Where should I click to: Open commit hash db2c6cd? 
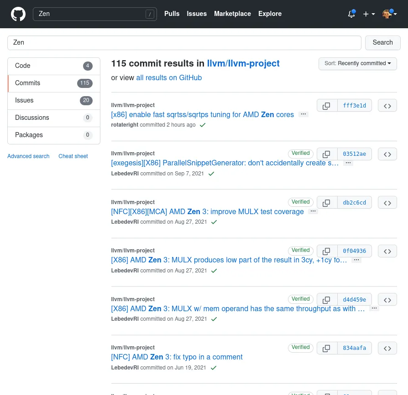(355, 203)
